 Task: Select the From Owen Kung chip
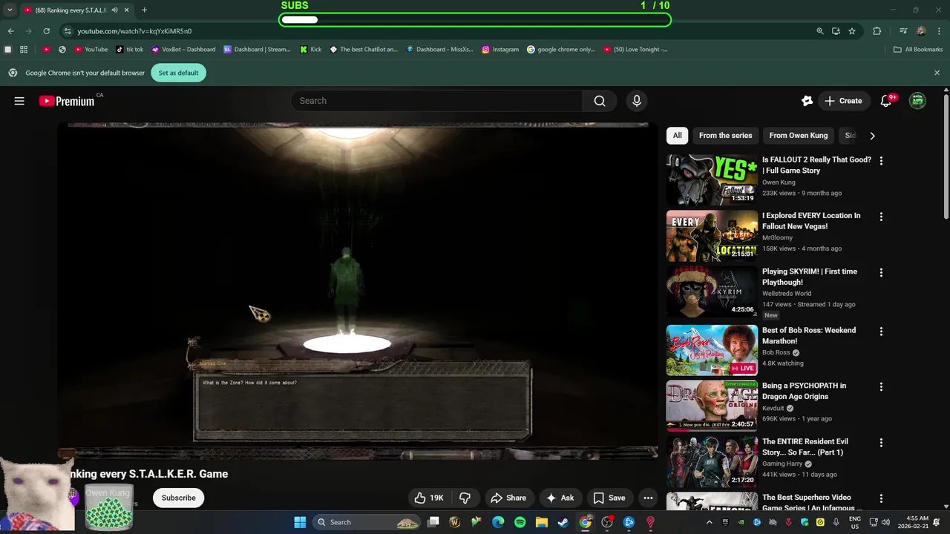[x=798, y=136]
